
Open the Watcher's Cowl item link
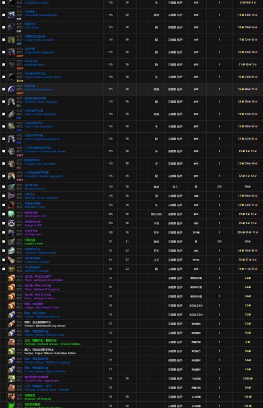pos(34,207)
